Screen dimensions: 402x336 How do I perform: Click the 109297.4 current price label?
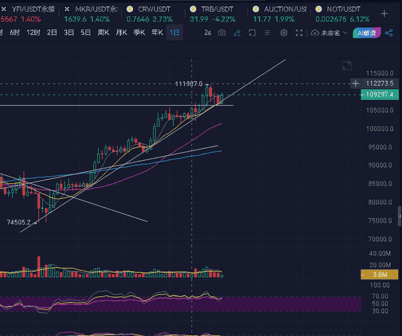pyautogui.click(x=380, y=94)
